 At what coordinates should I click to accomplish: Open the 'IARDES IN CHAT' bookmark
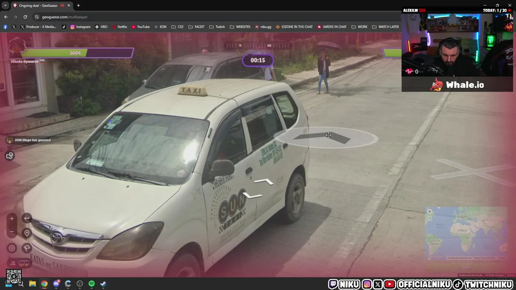332,27
